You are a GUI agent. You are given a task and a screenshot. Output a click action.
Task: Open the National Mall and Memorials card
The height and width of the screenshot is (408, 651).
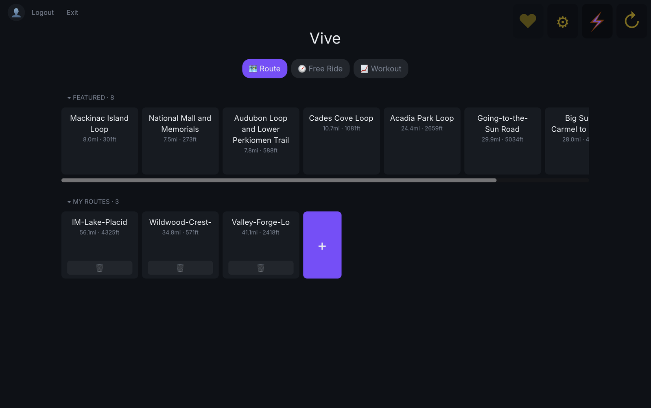[180, 141]
